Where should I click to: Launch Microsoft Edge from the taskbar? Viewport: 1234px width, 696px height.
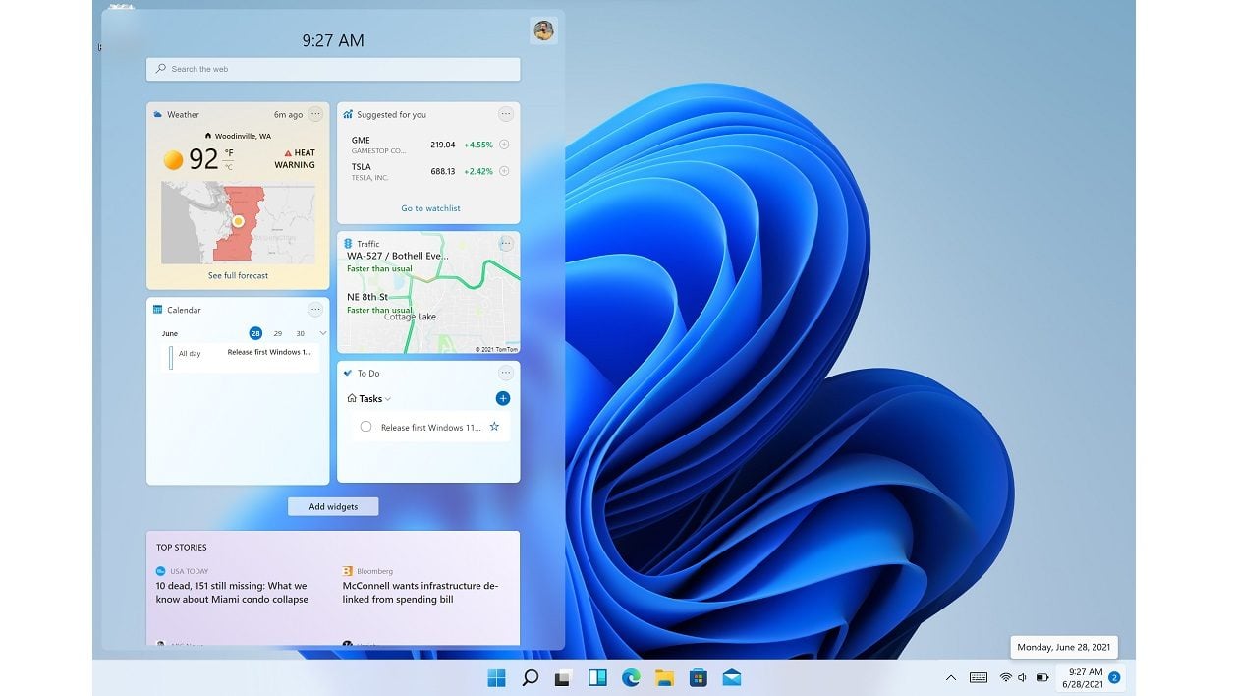pyautogui.click(x=630, y=677)
